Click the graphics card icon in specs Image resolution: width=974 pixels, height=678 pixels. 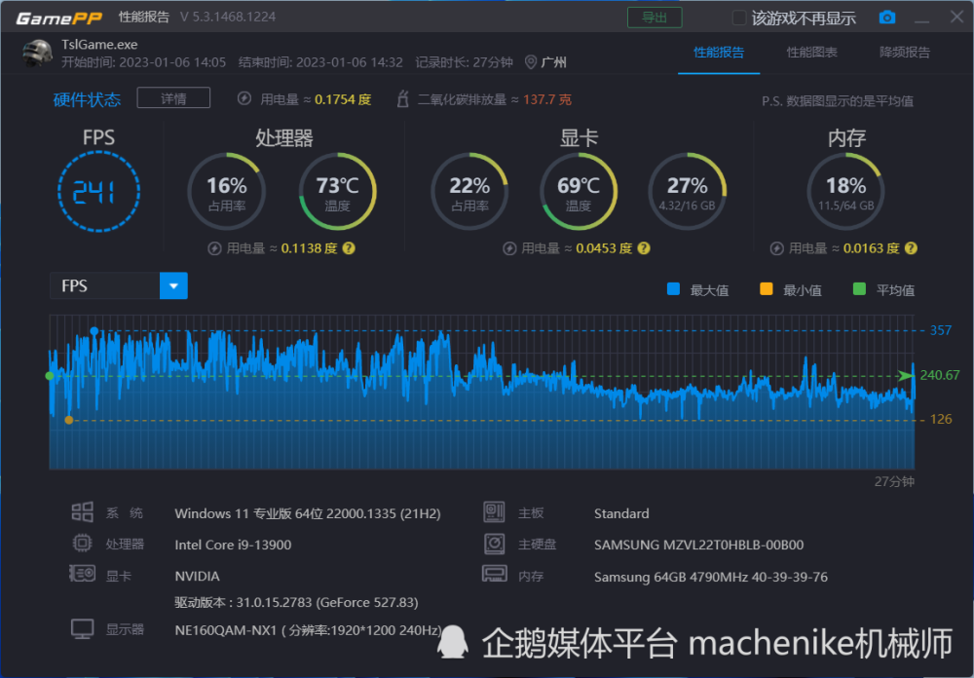[82, 574]
